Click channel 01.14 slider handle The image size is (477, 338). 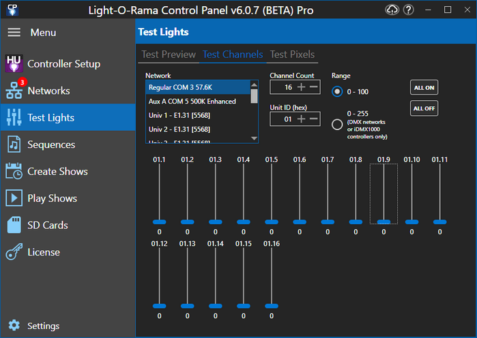click(216, 306)
